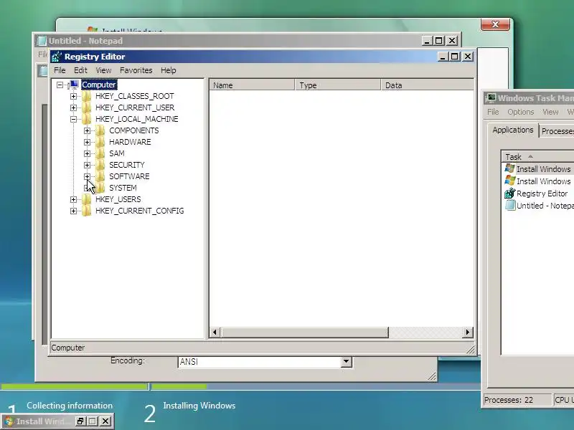Viewport: 574px width, 430px height.
Task: Open Registry Editor File menu
Action: [x=60, y=70]
